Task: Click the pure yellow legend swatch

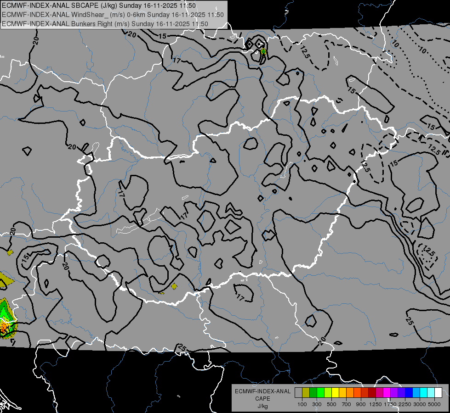Action: pyautogui.click(x=335, y=393)
